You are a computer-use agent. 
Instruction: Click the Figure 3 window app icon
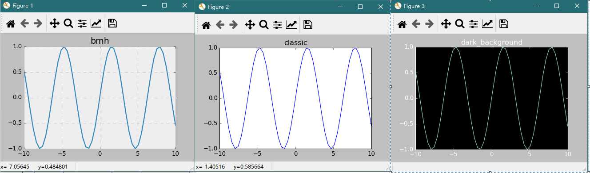[397, 5]
